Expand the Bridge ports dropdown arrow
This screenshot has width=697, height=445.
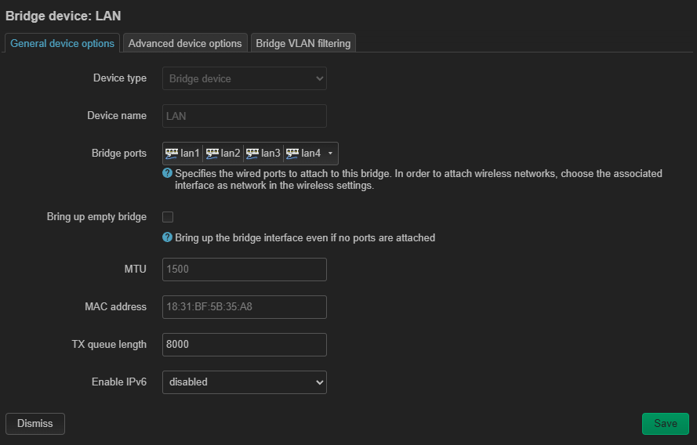[330, 154]
